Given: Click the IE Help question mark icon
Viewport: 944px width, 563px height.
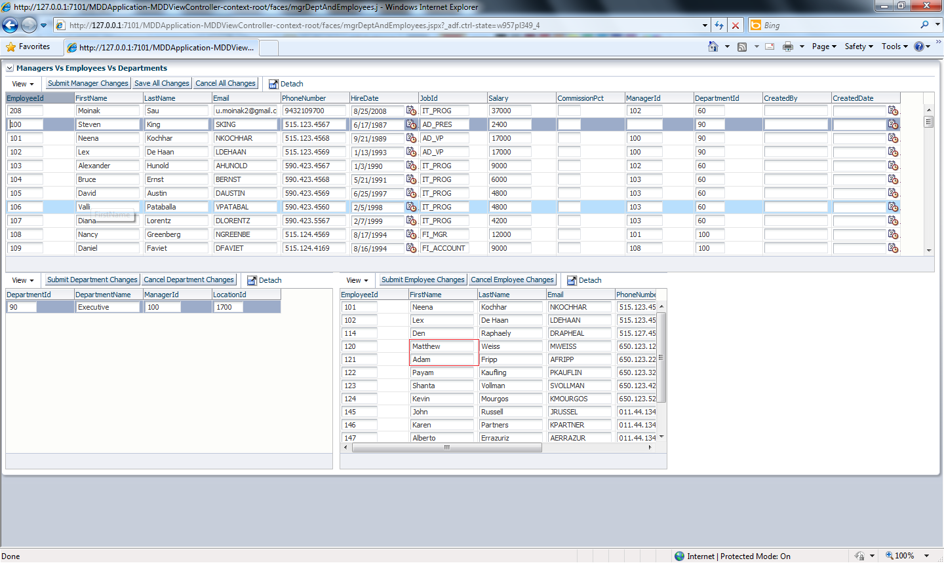Looking at the screenshot, I should (919, 46).
